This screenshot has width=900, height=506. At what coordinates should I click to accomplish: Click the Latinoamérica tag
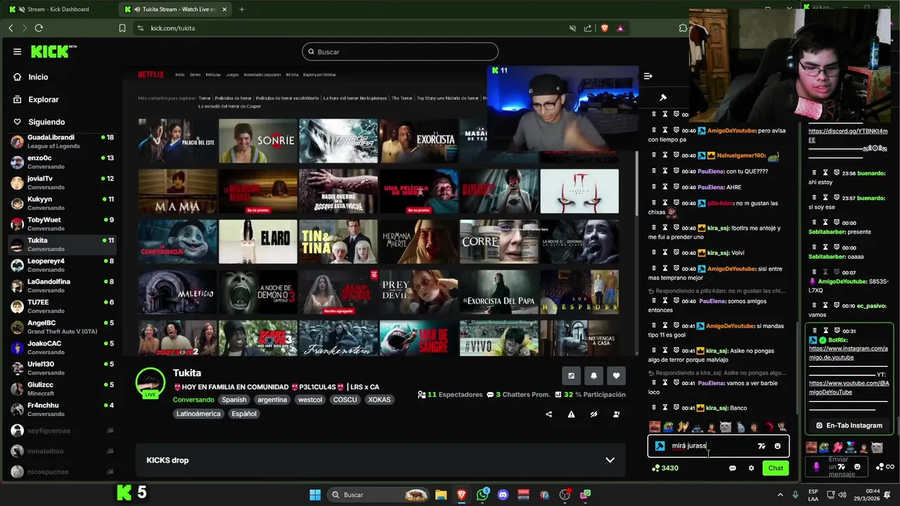198,413
